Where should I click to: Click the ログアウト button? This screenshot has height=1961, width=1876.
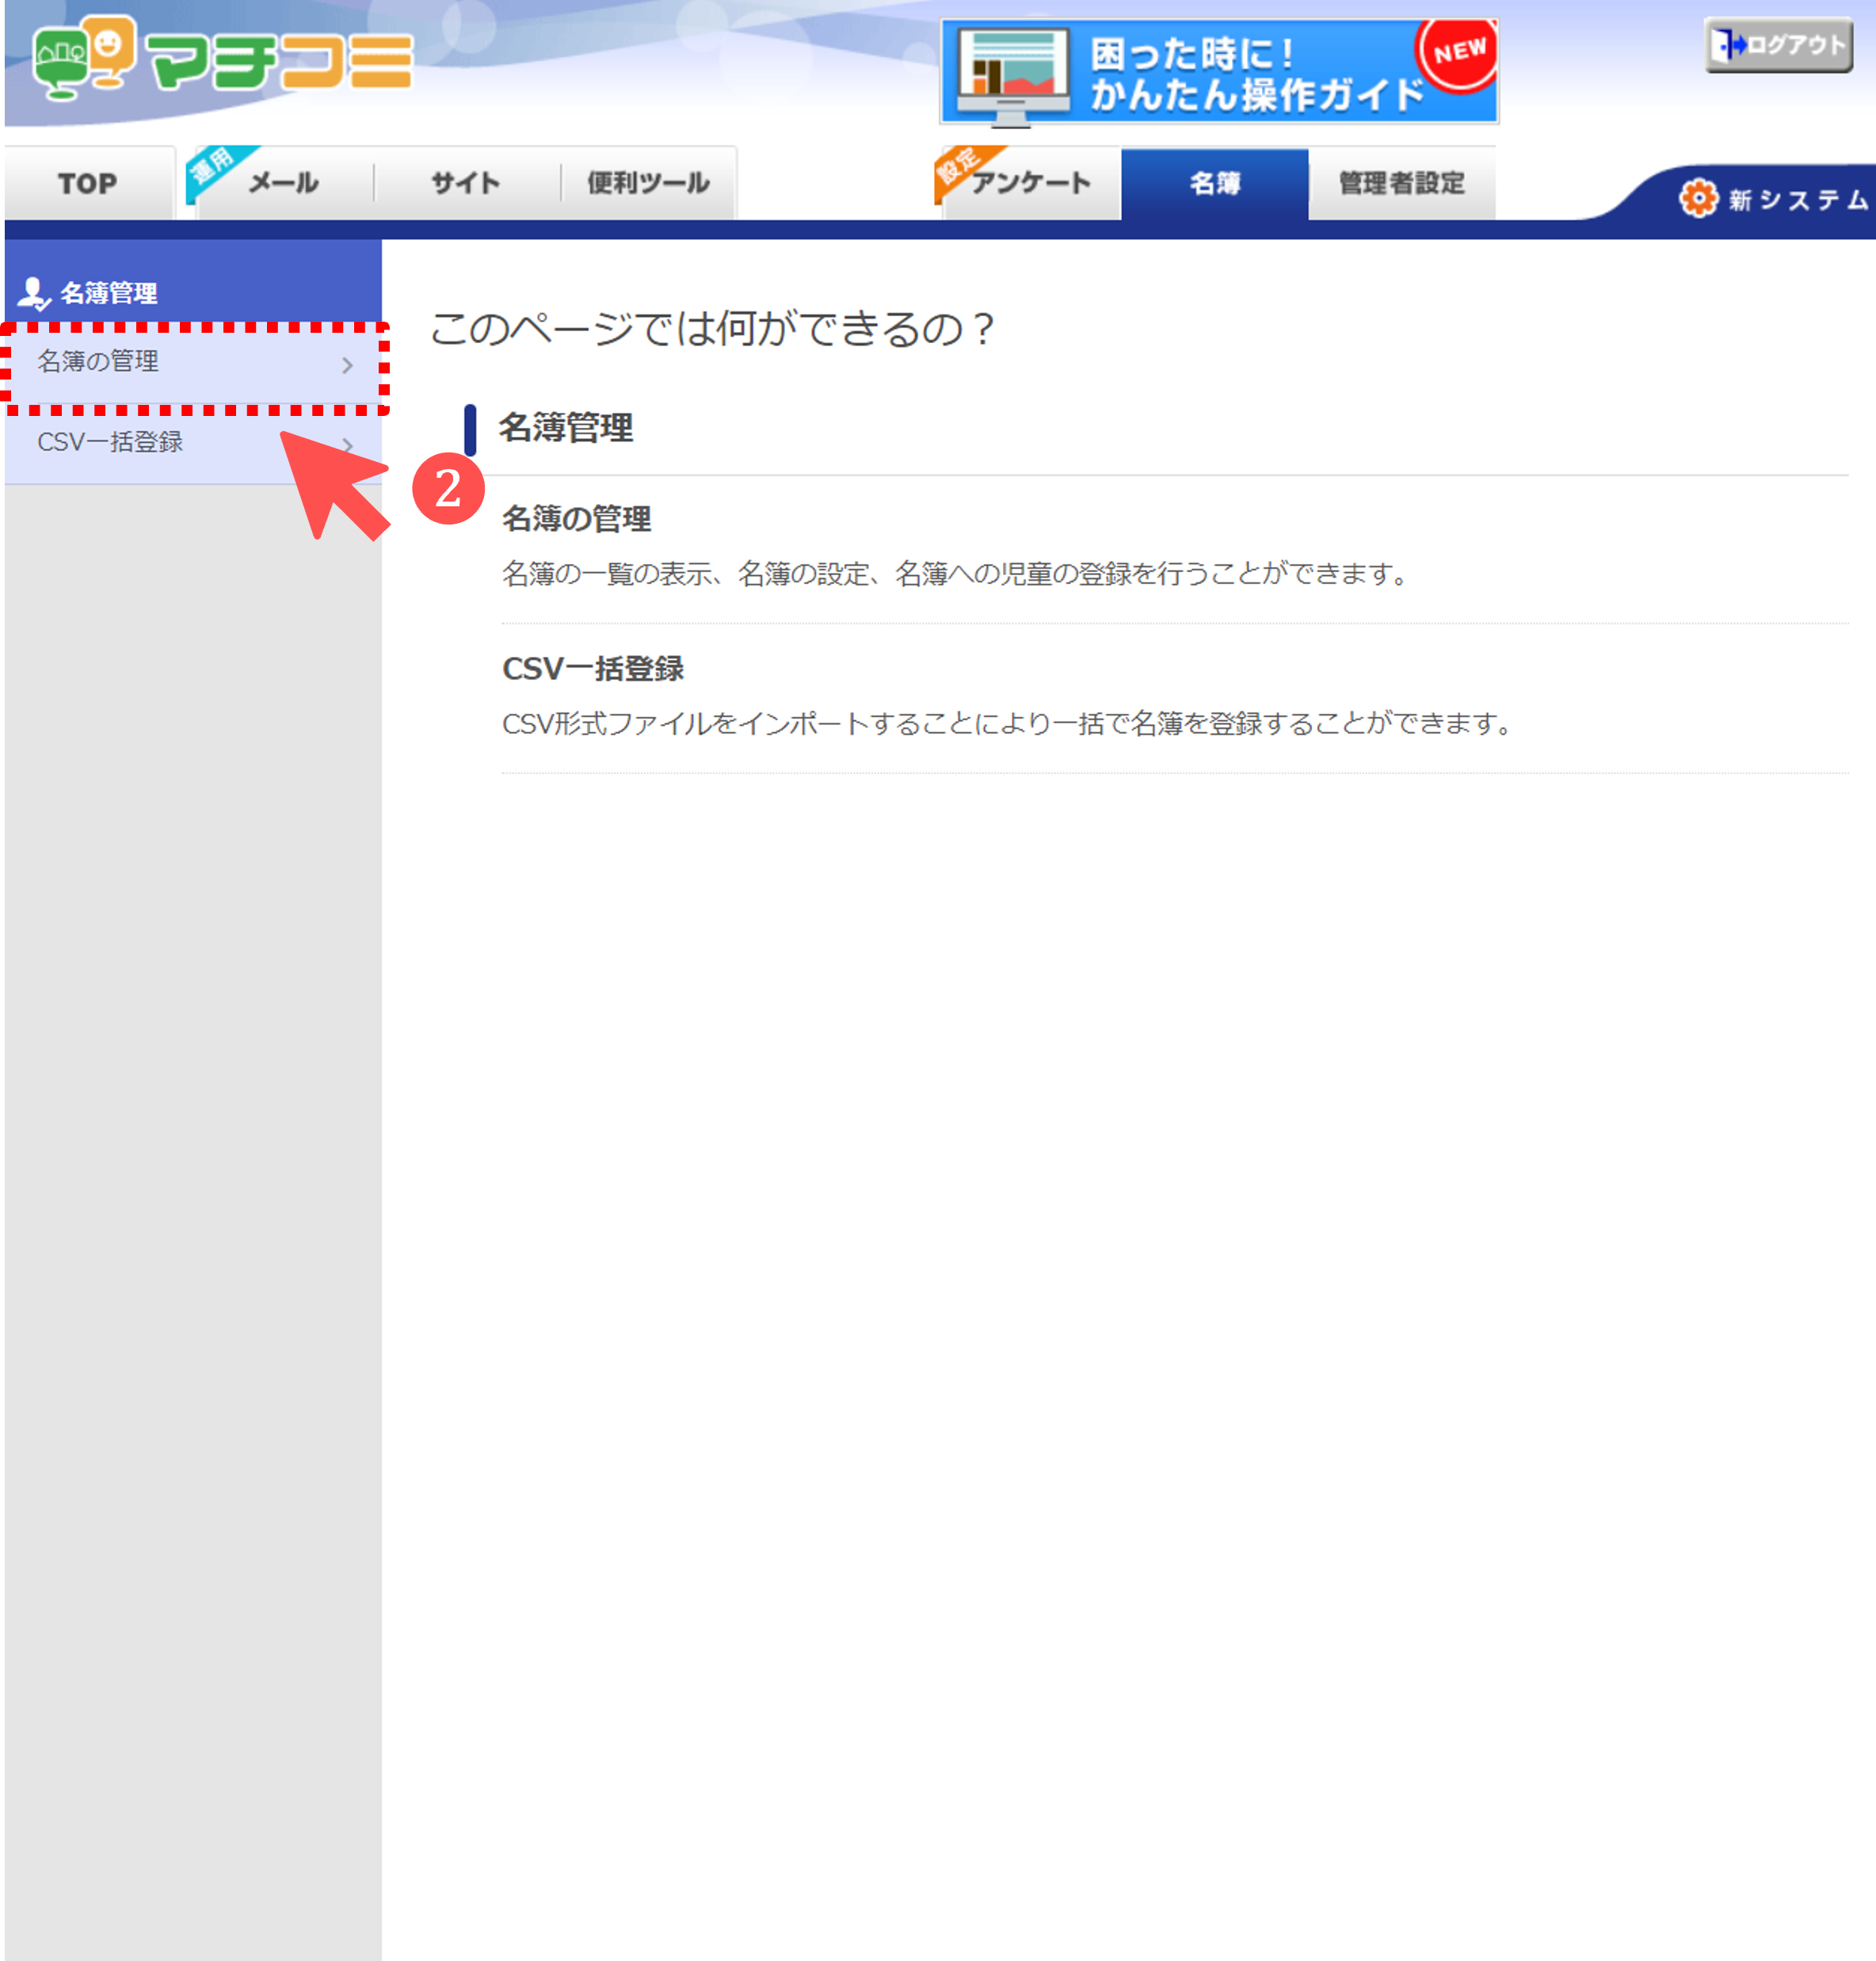[x=1778, y=45]
